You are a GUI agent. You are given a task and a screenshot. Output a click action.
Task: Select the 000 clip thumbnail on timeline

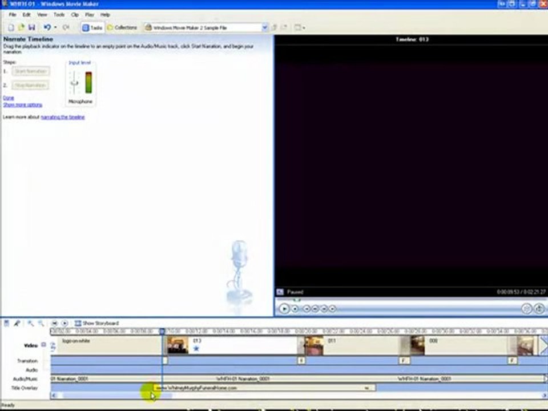click(x=417, y=345)
